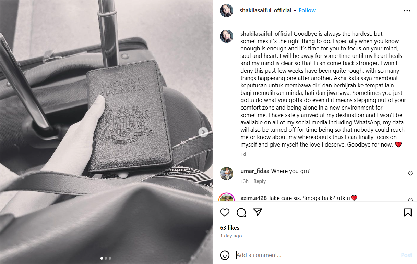Like the post with the heart icon
The image size is (417, 264).
pyautogui.click(x=225, y=212)
